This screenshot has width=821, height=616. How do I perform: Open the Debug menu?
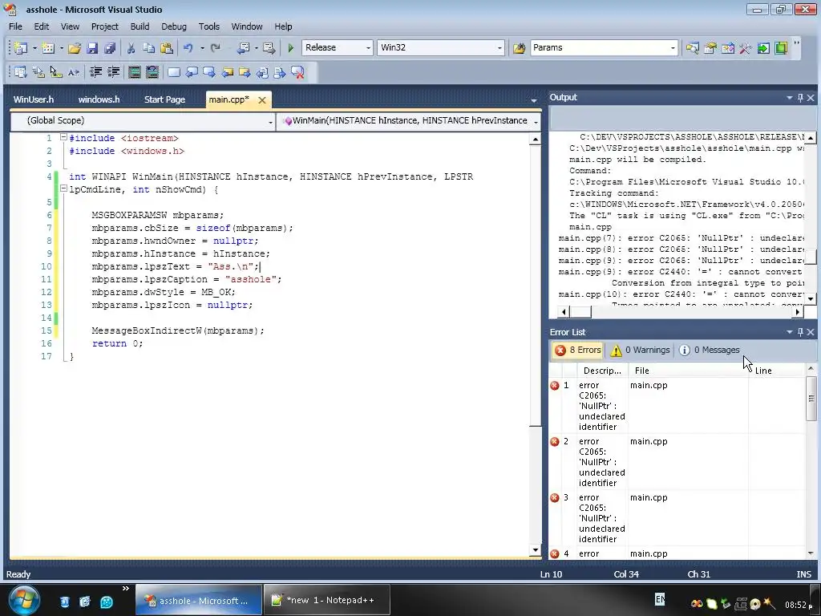[174, 26]
